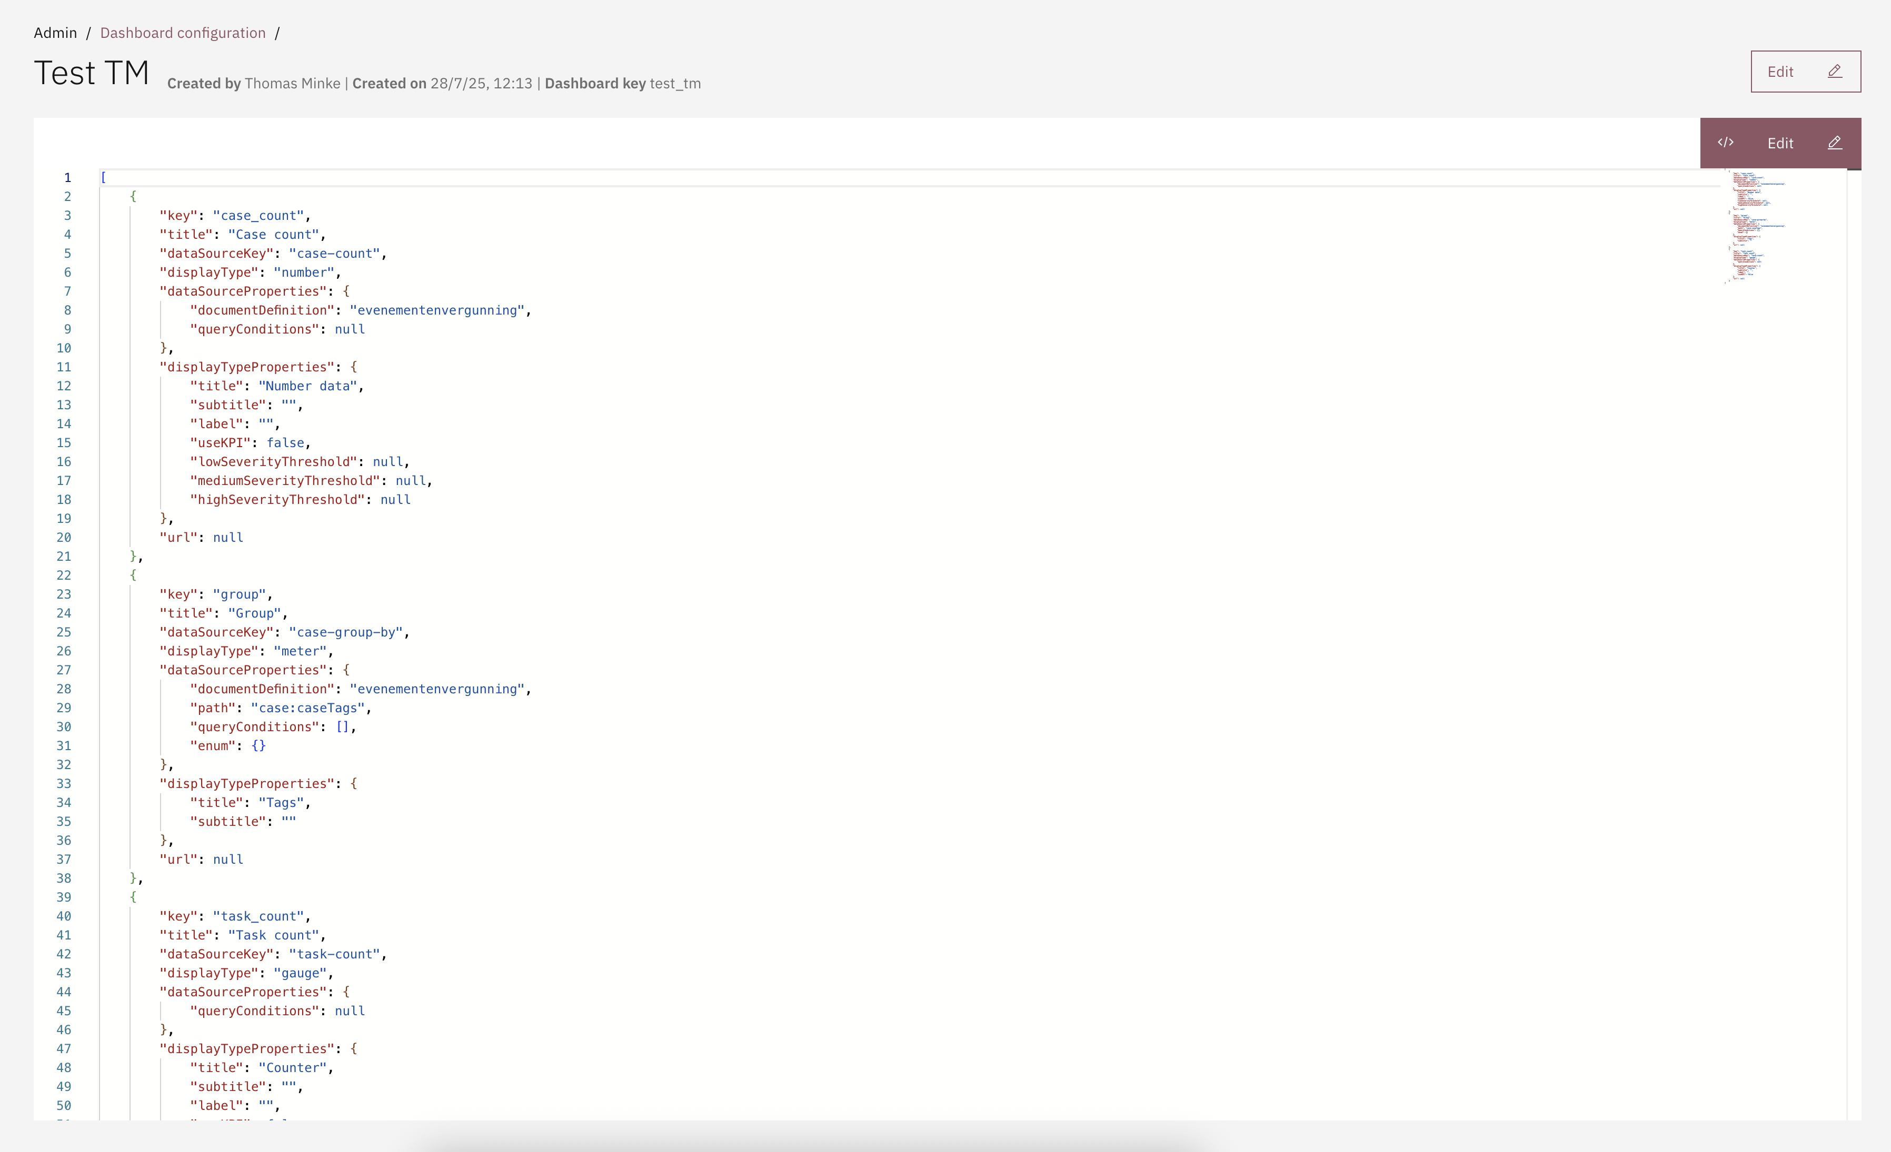Viewport: 1891px width, 1152px height.
Task: Place cursor on the opening bracket of line 1
Action: click(x=104, y=177)
